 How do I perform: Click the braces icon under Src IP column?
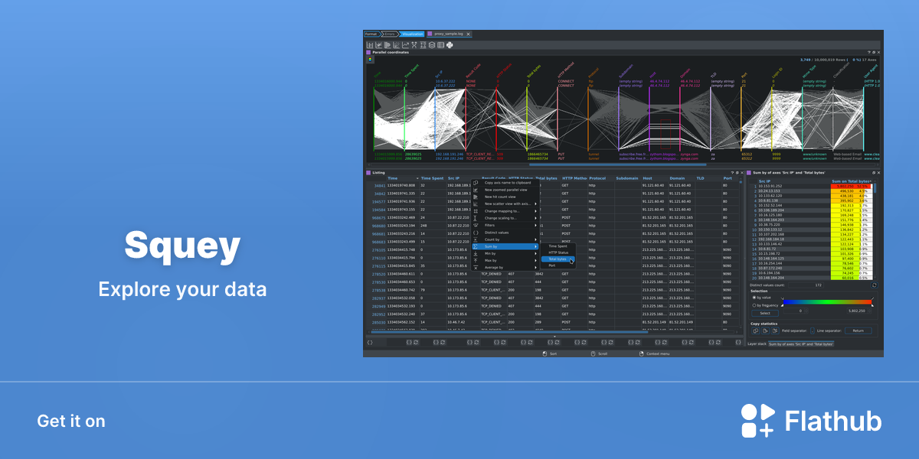point(469,343)
